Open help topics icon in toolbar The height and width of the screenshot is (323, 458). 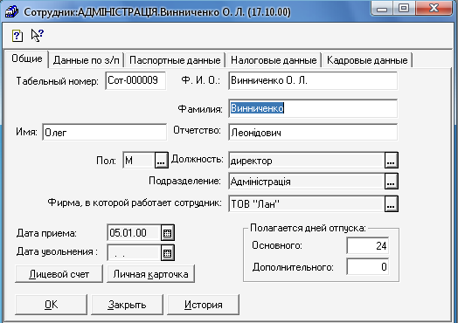(x=17, y=36)
